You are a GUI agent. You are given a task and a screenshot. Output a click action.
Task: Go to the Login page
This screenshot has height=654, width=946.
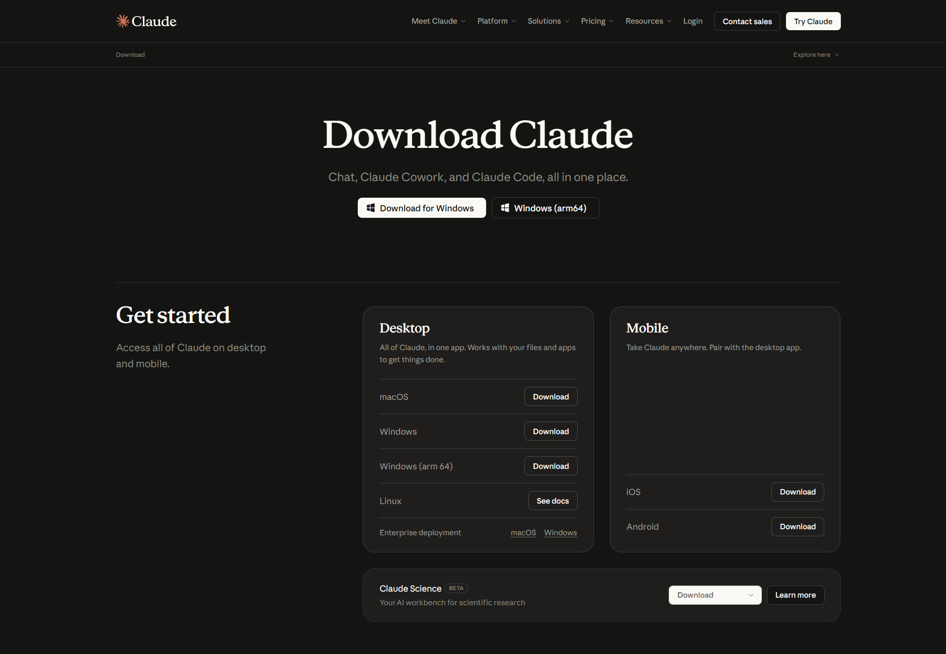click(692, 21)
